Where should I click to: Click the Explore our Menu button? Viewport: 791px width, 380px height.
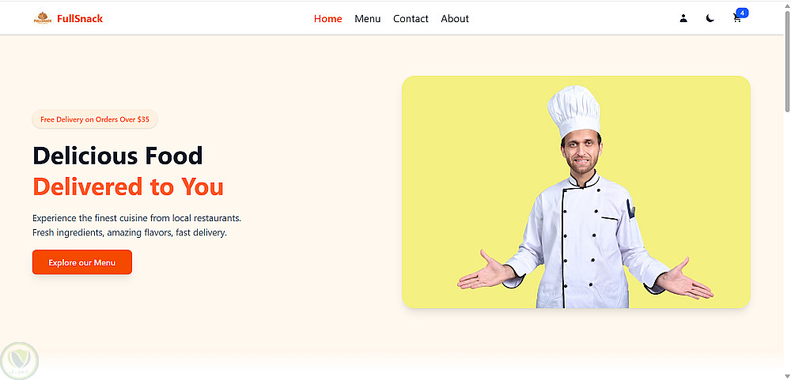coord(82,262)
